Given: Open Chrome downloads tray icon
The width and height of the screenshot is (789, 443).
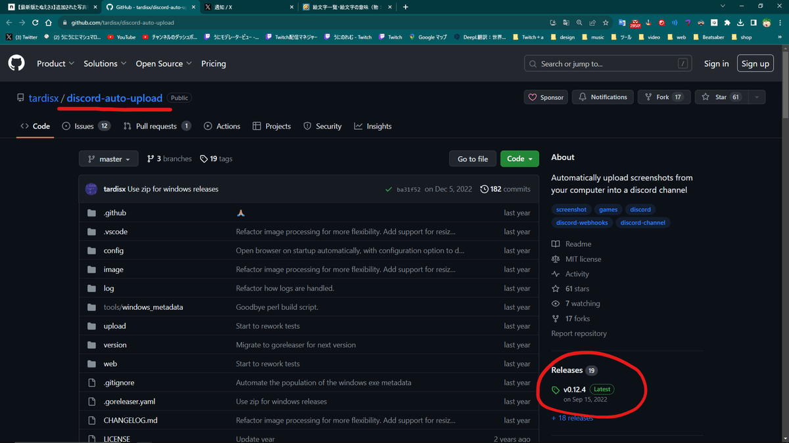Looking at the screenshot, I should [740, 22].
